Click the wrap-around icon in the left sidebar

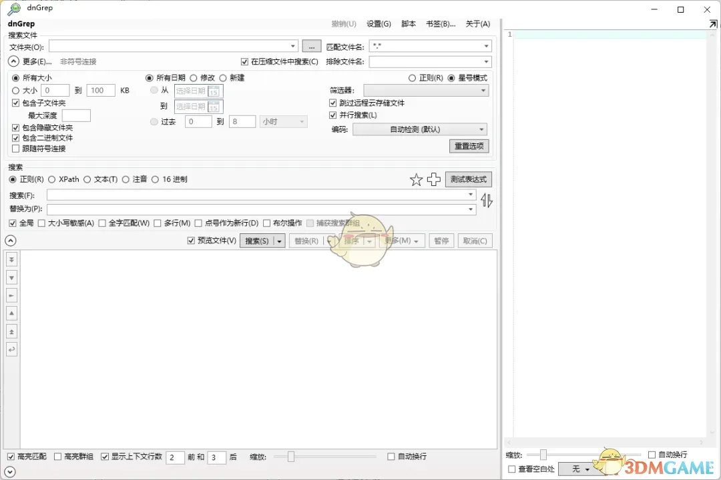(11, 349)
